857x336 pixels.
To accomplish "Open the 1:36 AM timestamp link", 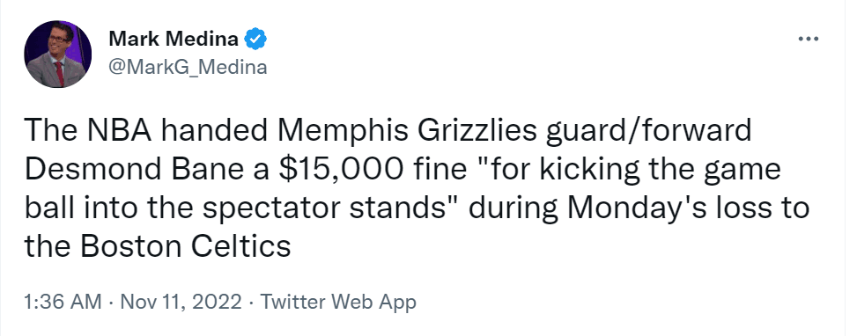I will click(63, 301).
